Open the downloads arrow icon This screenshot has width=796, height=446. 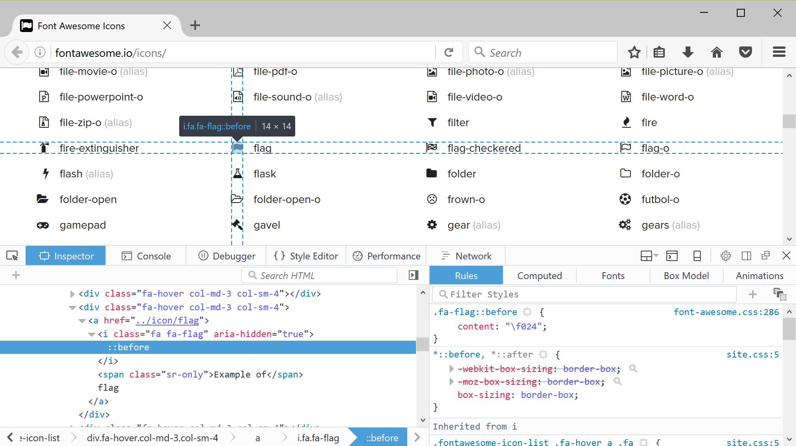[x=688, y=52]
